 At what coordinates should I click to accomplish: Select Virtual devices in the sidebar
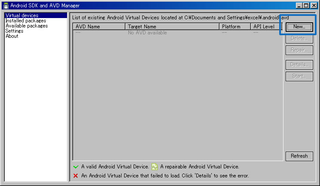pos(36,15)
